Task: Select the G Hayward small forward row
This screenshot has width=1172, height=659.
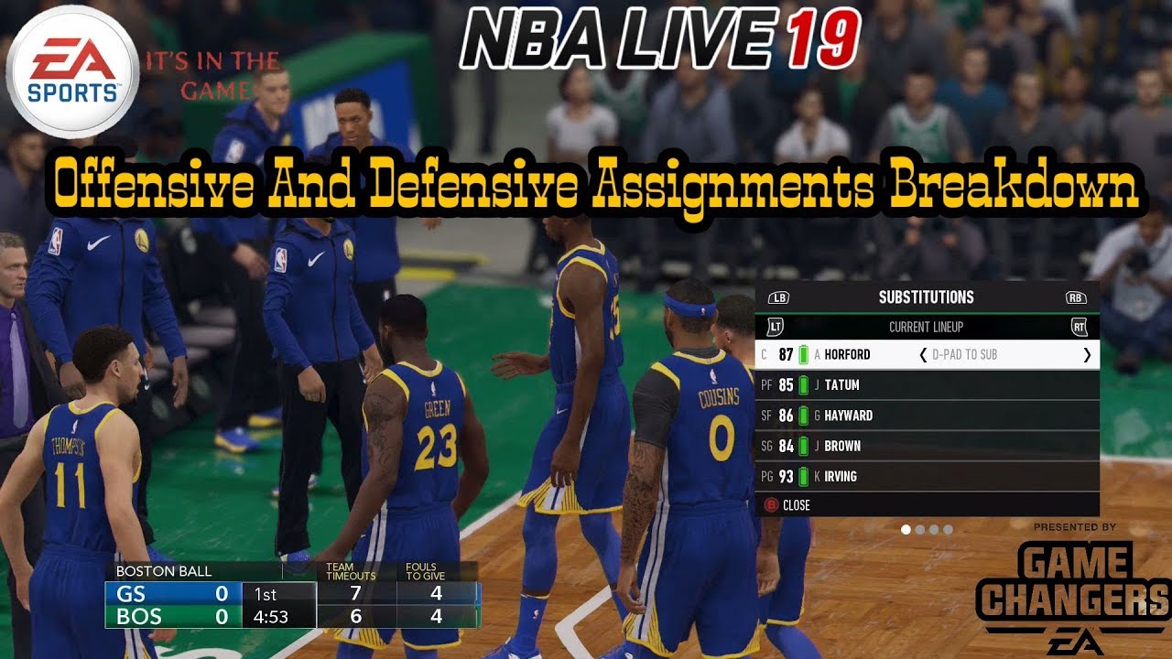Action: point(928,416)
